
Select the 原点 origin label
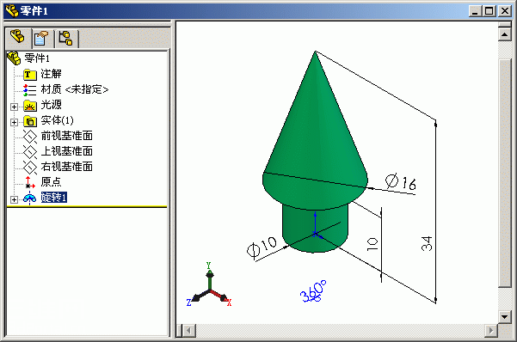[51, 182]
